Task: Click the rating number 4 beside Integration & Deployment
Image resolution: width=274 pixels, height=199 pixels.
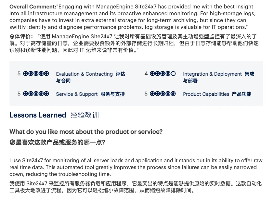Action: tap(146, 74)
